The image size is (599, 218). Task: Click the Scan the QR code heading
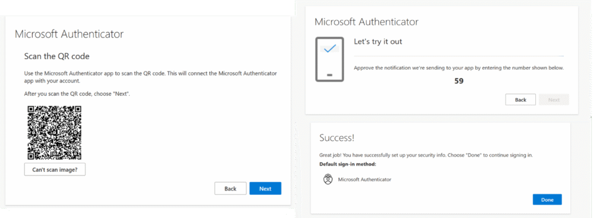click(x=57, y=57)
